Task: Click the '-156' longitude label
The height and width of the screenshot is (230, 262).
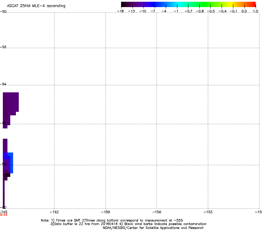Action: click(157, 212)
